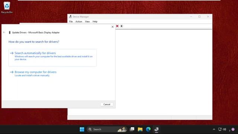Open Task View from the taskbar

point(132,129)
